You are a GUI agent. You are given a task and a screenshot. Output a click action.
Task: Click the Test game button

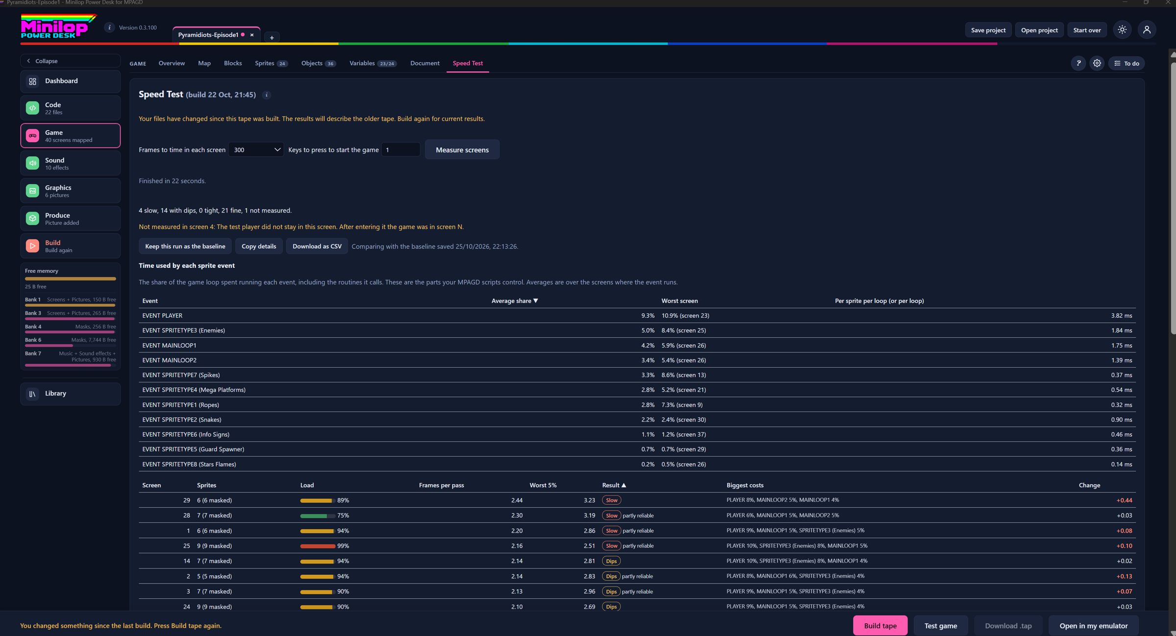click(940, 626)
